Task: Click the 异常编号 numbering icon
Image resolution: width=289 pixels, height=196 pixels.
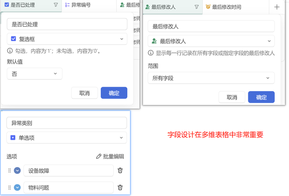Action: point(67,5)
